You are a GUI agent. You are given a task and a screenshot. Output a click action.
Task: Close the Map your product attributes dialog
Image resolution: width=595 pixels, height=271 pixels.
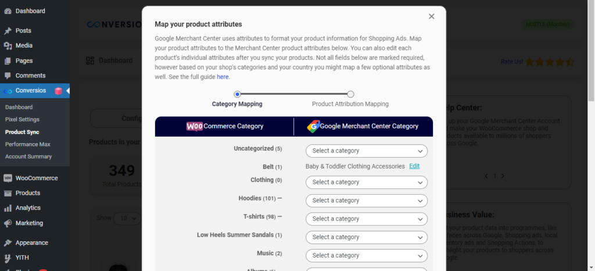coord(431,16)
